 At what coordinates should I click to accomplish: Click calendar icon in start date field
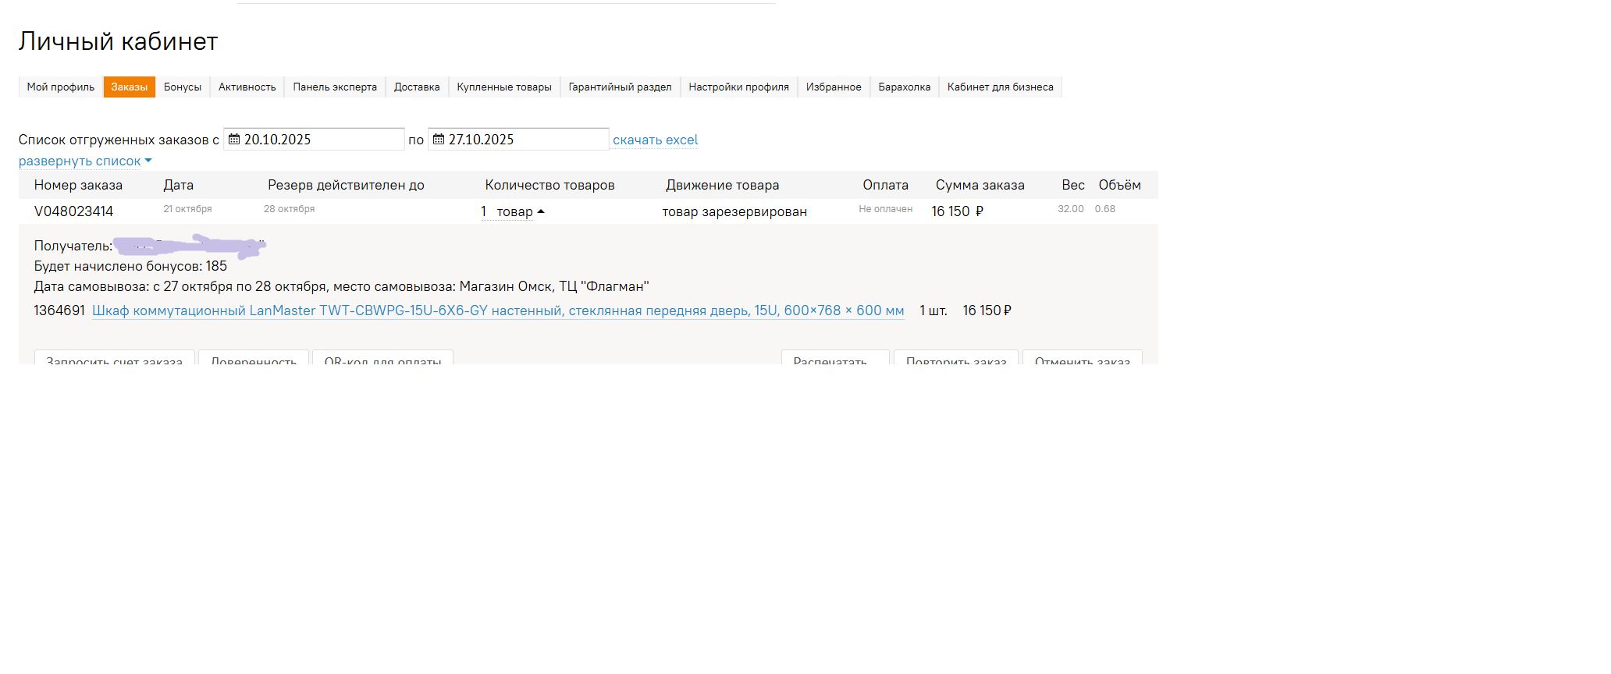(233, 140)
